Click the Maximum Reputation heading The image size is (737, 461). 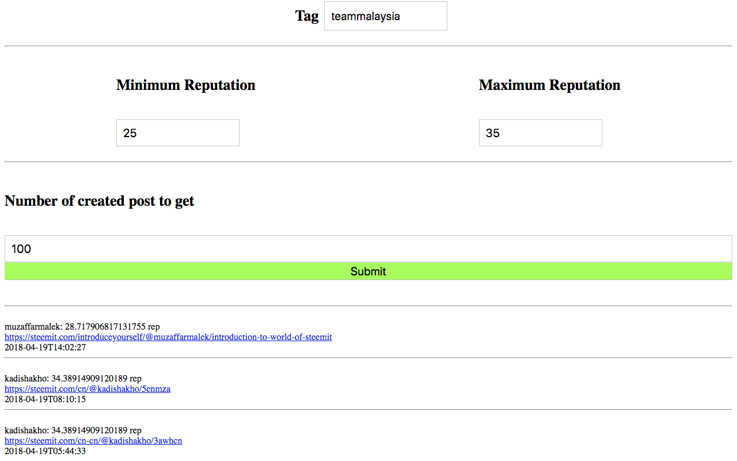coord(549,85)
